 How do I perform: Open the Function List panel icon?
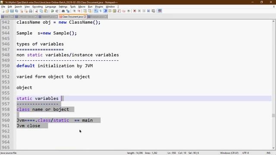tap(119, 11)
